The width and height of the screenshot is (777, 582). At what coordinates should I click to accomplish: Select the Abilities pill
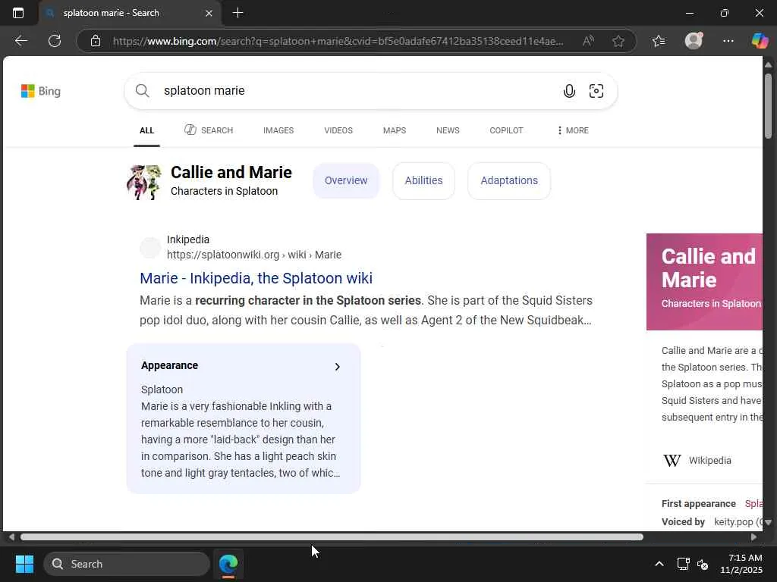pyautogui.click(x=423, y=180)
